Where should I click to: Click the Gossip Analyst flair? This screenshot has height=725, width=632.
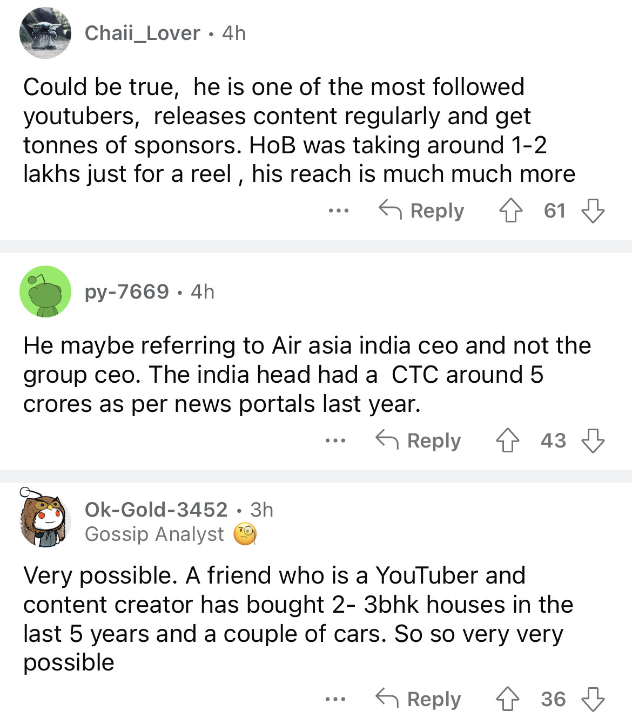(x=154, y=534)
